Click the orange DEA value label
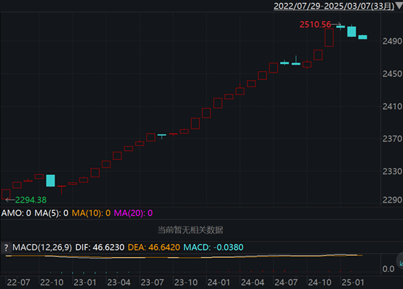Viewport: 403px width, 289px height. tap(153, 248)
